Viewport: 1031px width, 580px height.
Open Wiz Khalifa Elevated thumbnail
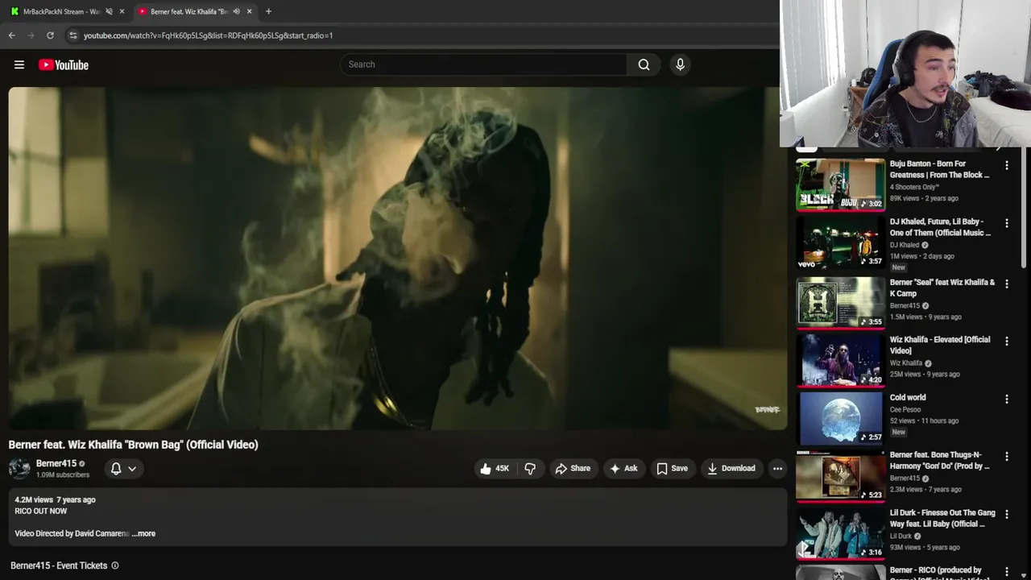(x=840, y=360)
